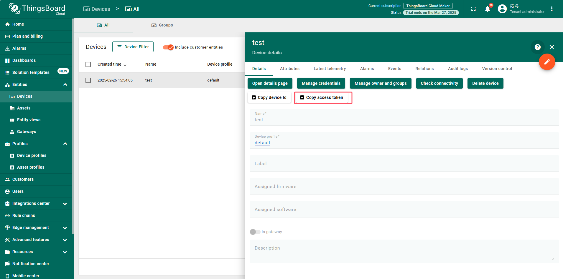The image size is (563, 279).
Task: Open Device profiles
Action: pos(36,155)
